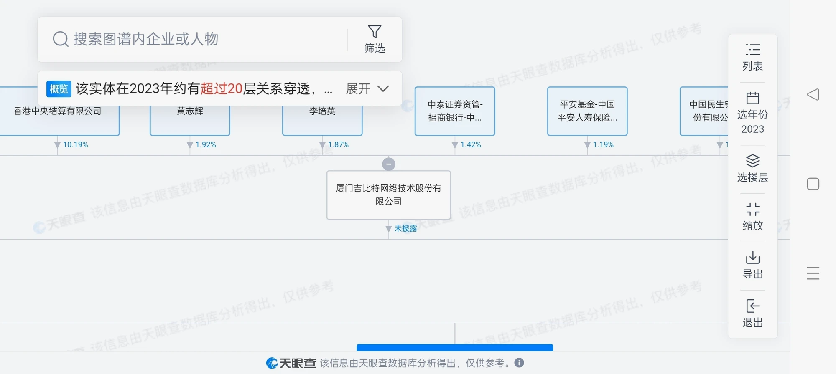Select the 中国民生银行 shareholder node
Viewport: 836px width, 374px height.
tap(704, 111)
